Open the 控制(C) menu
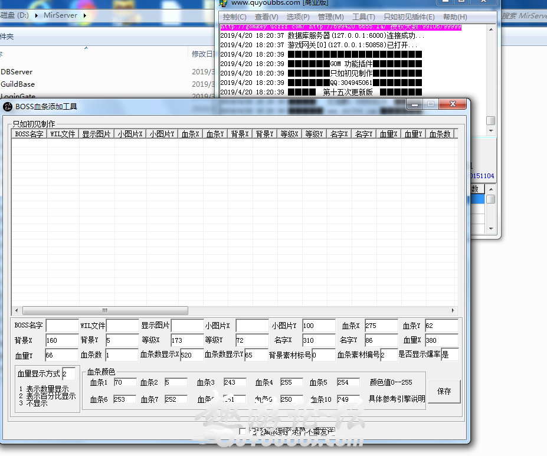Image resolution: width=547 pixels, height=456 pixels. [235, 17]
